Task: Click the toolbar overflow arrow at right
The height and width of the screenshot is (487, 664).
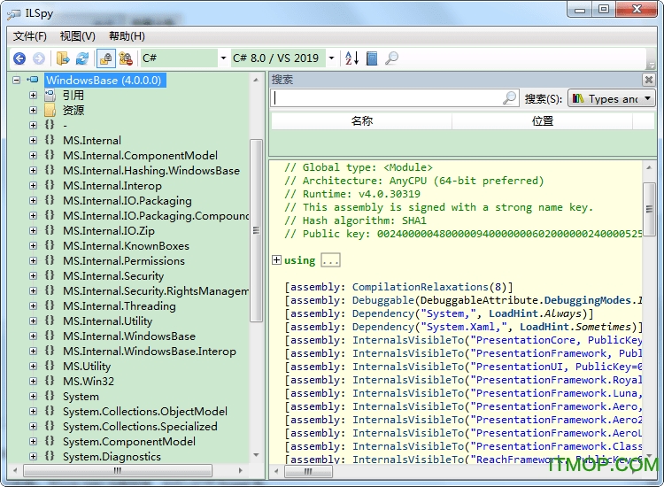Action: (652, 66)
